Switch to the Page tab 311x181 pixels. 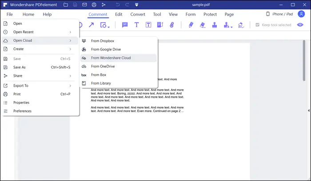point(229,14)
